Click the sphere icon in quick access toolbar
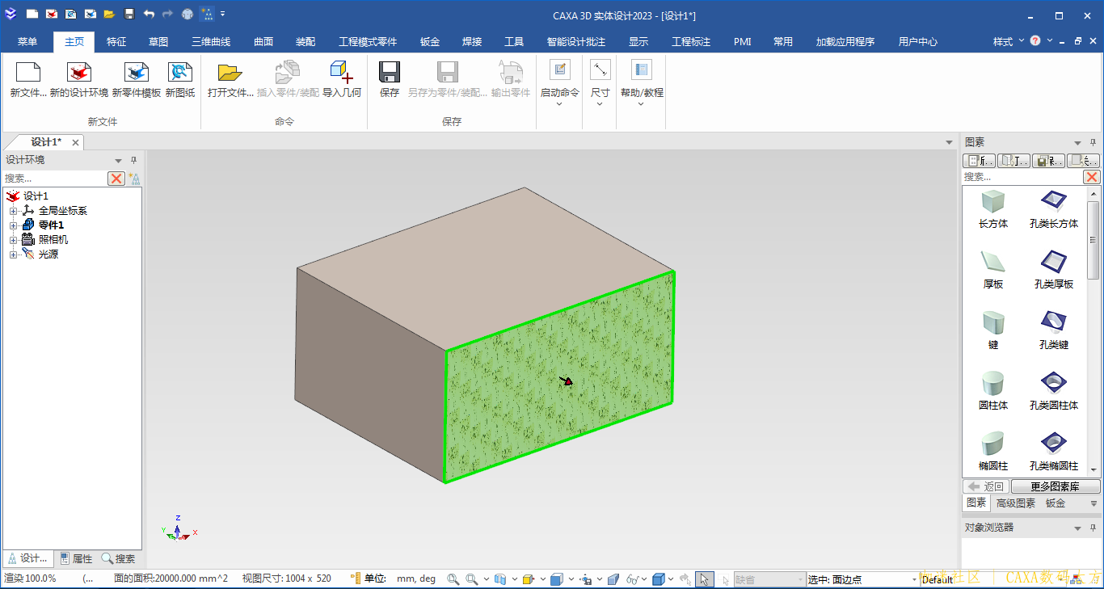 [188, 15]
